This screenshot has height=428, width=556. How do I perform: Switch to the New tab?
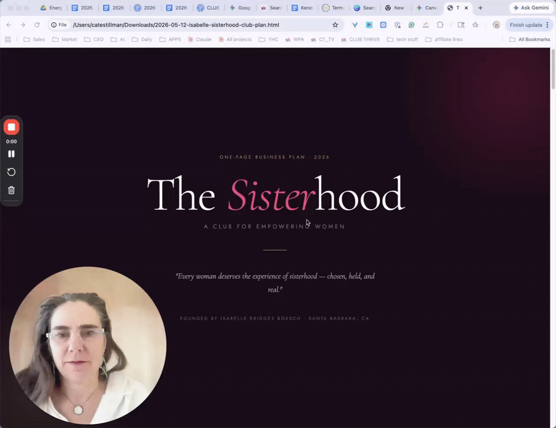point(395,8)
